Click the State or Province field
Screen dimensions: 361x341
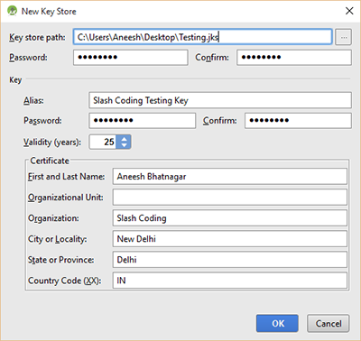[230, 260]
